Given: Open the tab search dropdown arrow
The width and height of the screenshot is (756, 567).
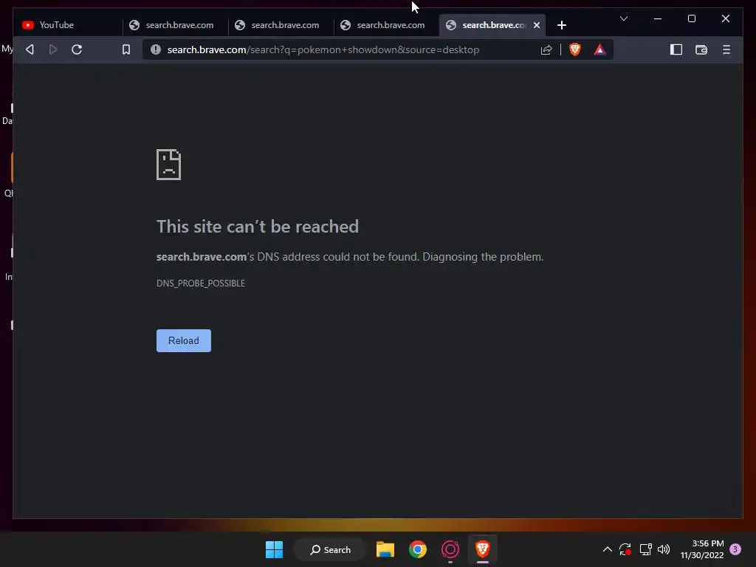Looking at the screenshot, I should [623, 18].
